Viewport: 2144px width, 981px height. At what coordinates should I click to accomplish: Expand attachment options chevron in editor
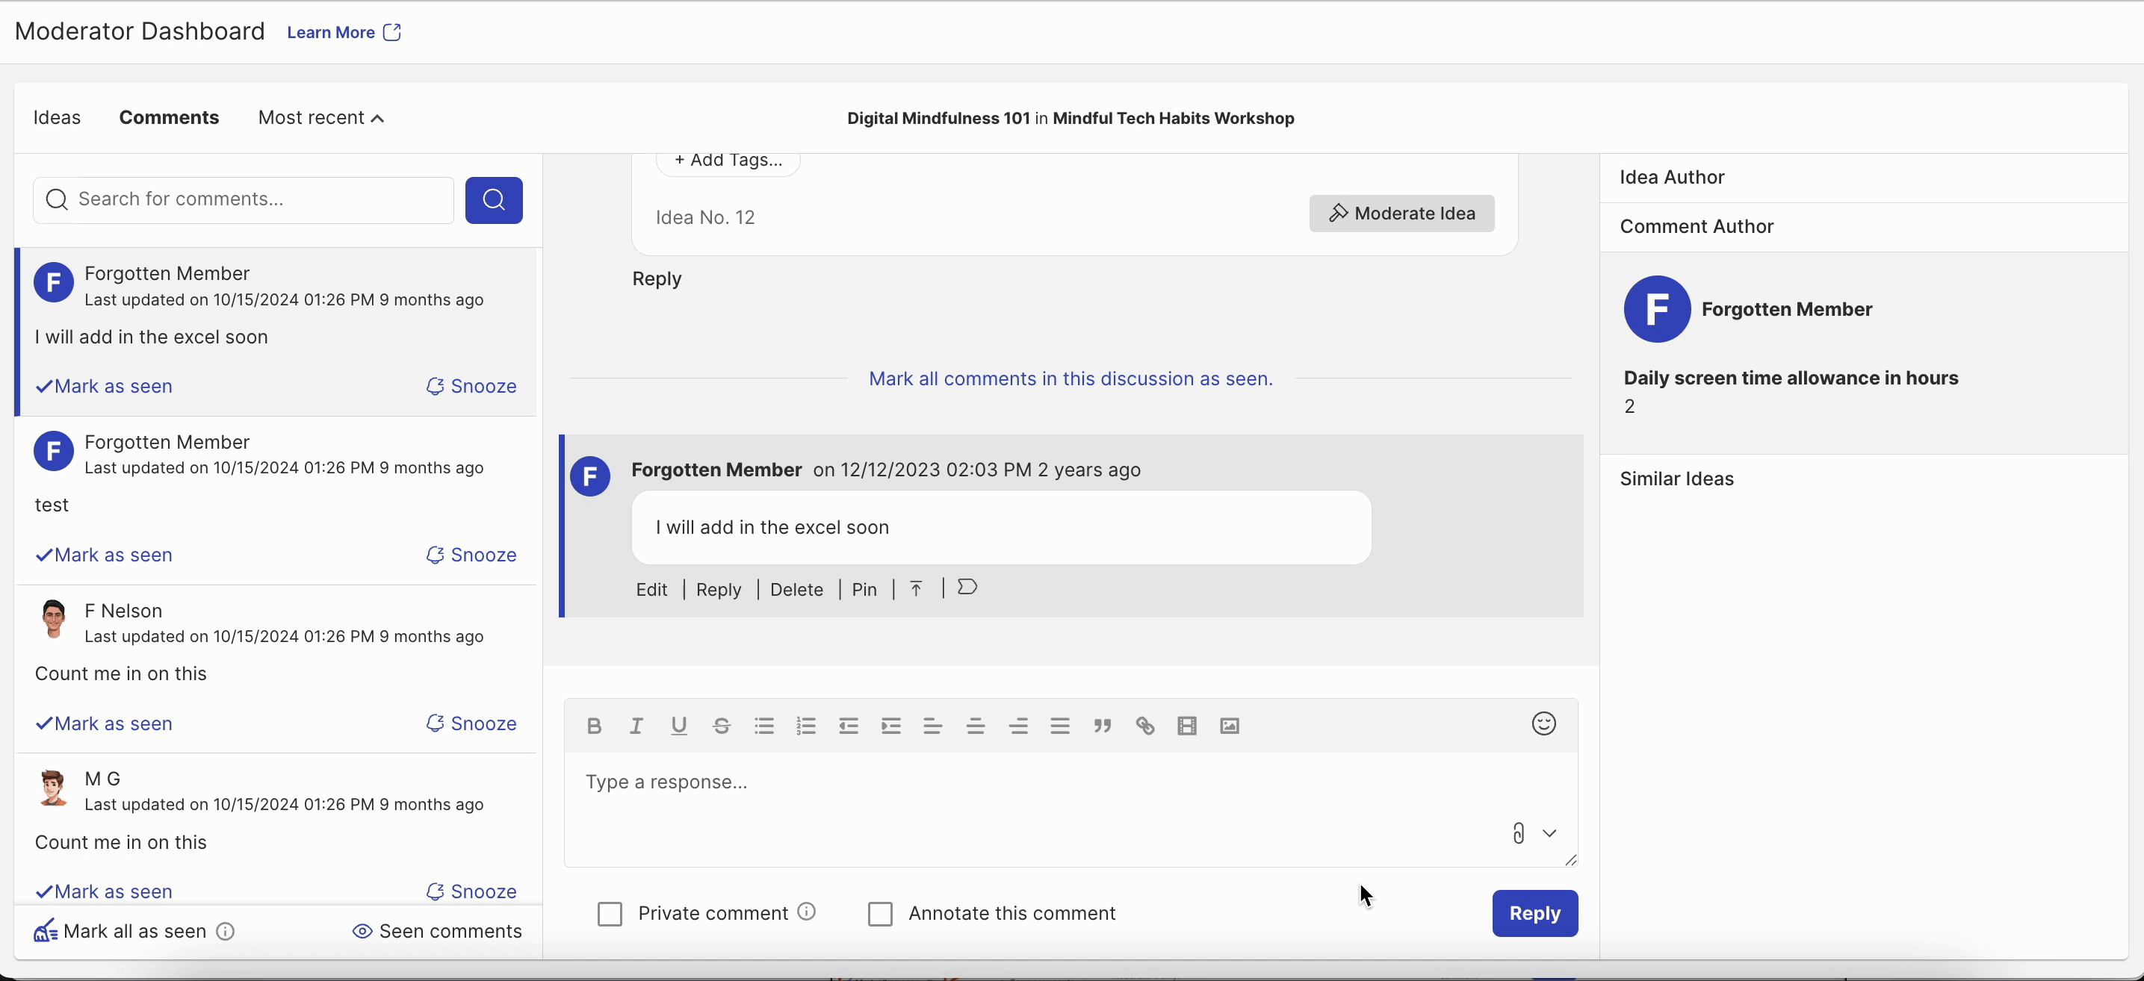pyautogui.click(x=1549, y=833)
